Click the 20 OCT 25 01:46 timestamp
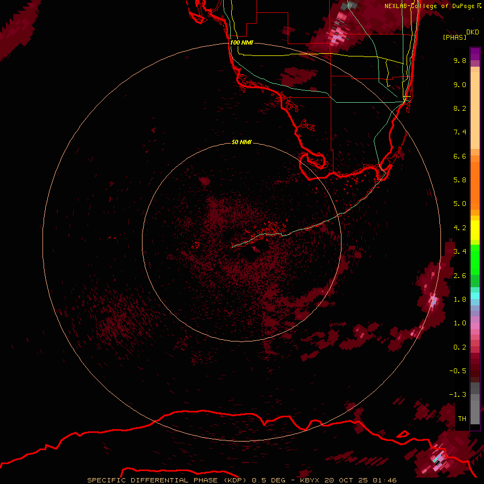The width and height of the screenshot is (484, 484). (x=360, y=480)
